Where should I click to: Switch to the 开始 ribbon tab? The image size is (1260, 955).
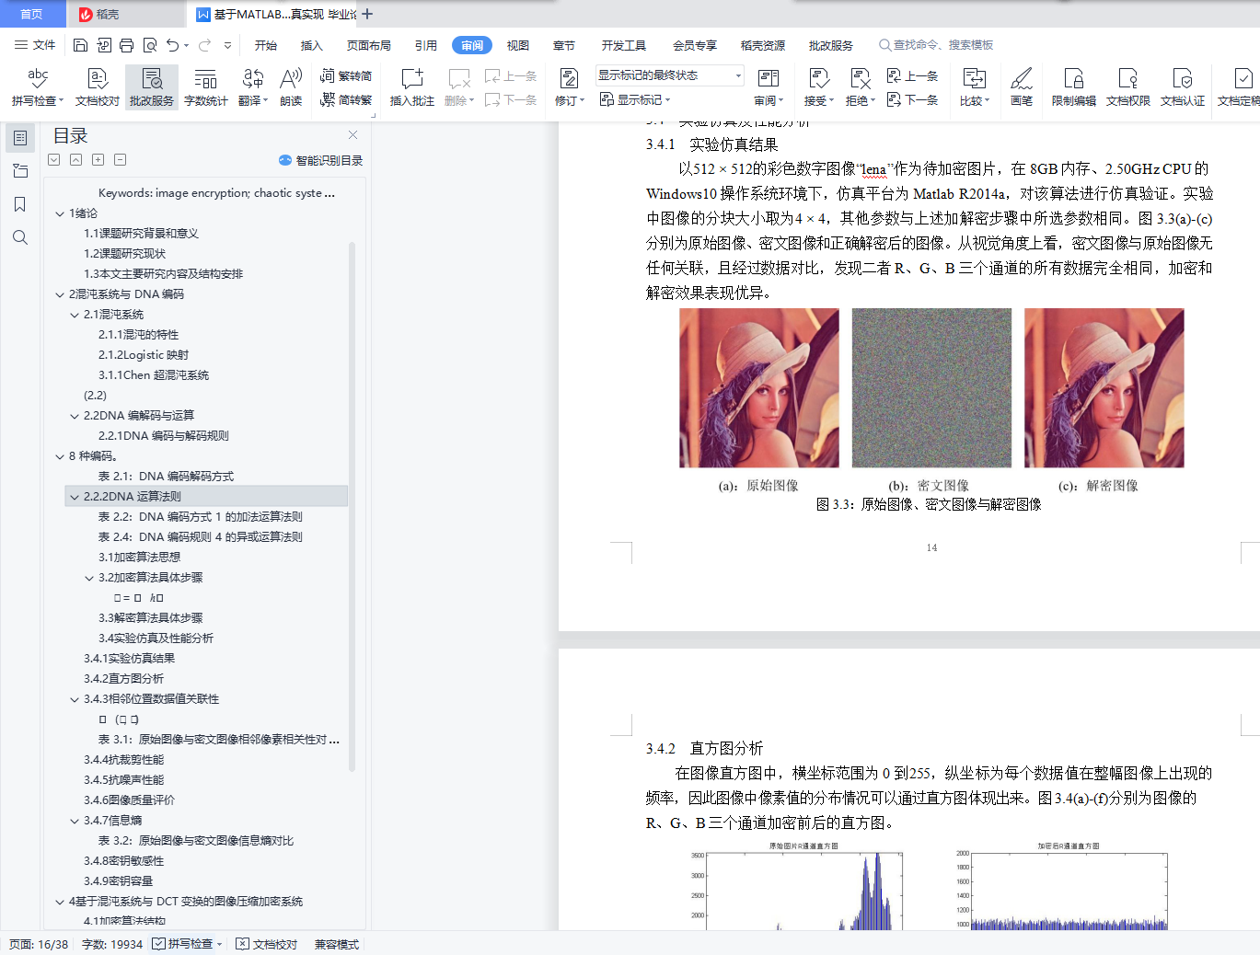pyautogui.click(x=266, y=45)
